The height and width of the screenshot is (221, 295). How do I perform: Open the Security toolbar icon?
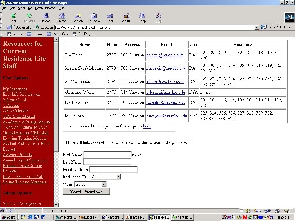pos(126,17)
